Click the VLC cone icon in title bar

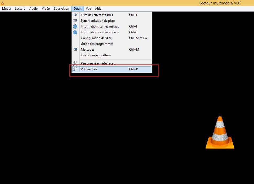tap(3, 3)
